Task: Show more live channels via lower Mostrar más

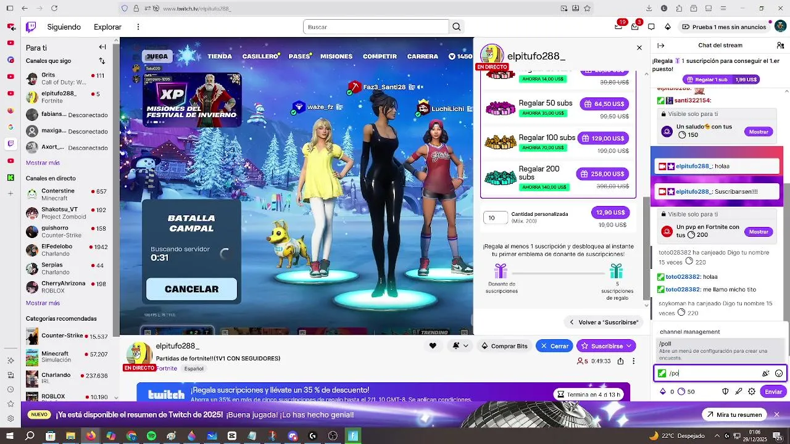Action: 43,303
